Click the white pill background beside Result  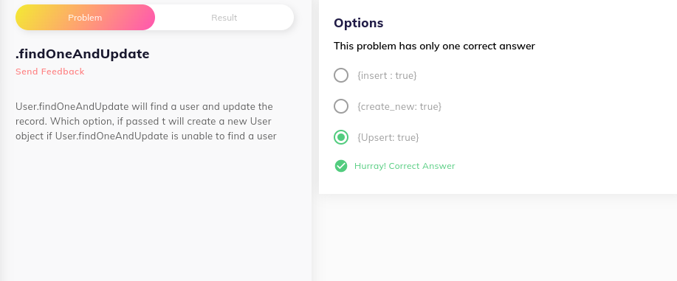[268, 18]
